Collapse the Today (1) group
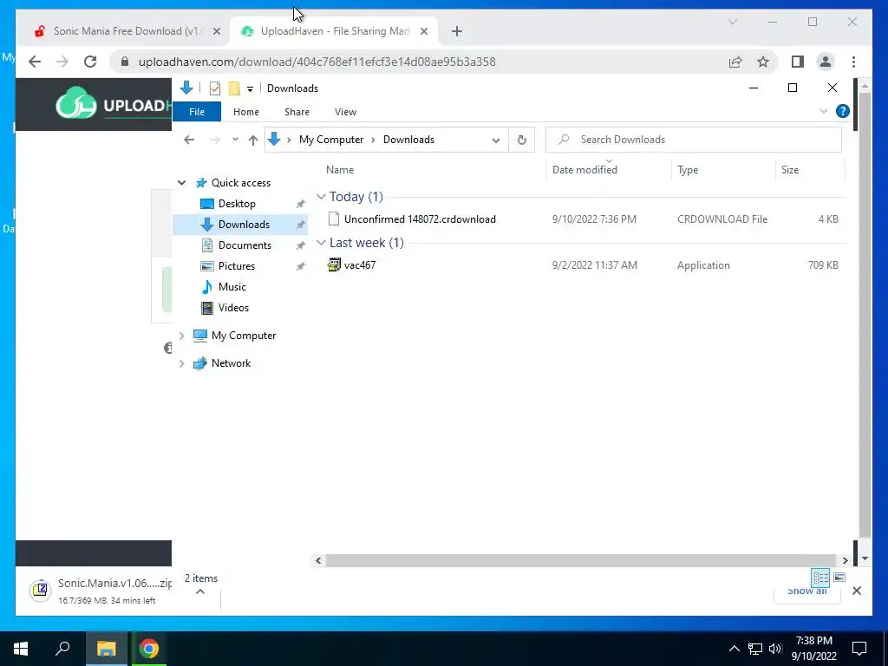This screenshot has height=666, width=888. [321, 197]
